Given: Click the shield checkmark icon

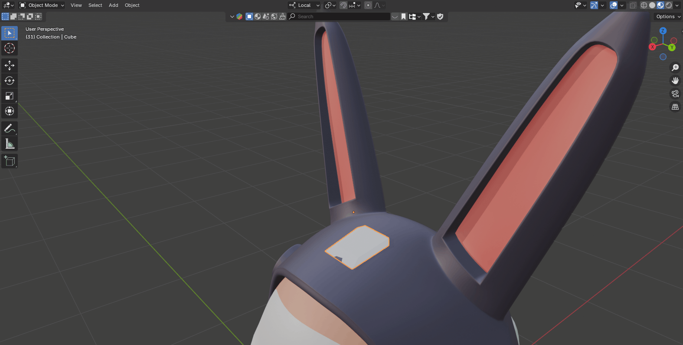Looking at the screenshot, I should [x=440, y=16].
